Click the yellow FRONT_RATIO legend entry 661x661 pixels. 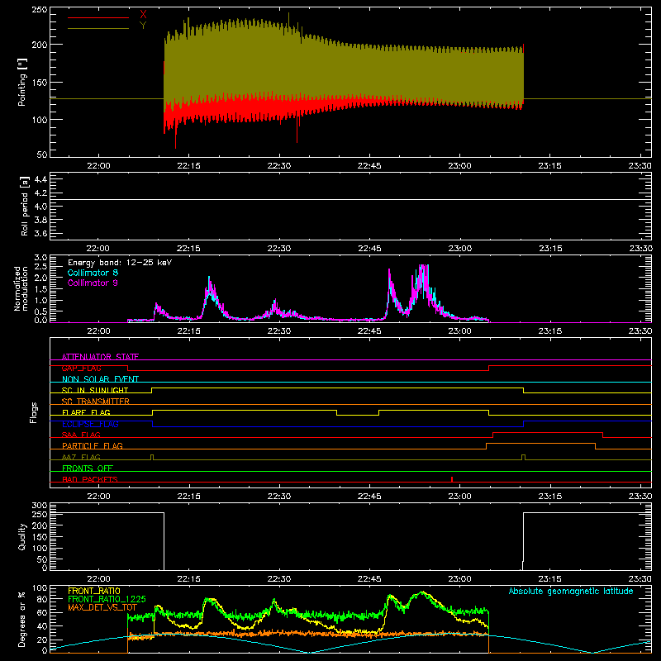(x=94, y=591)
